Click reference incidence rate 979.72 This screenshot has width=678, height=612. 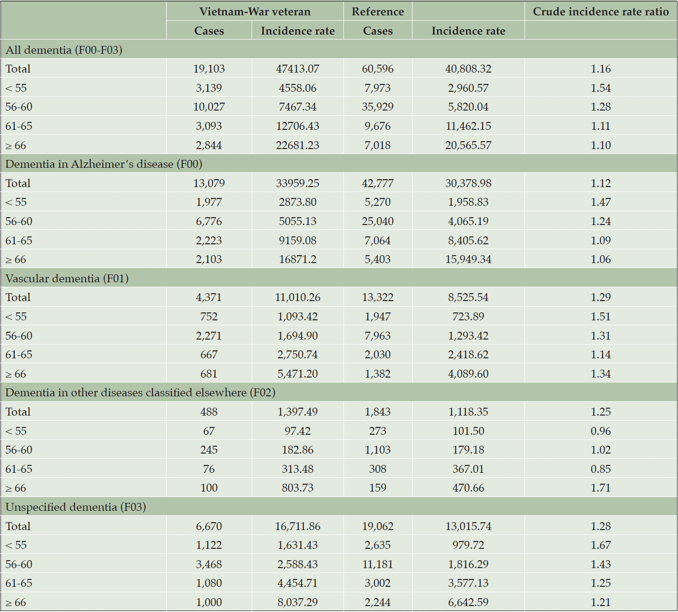coord(468,545)
